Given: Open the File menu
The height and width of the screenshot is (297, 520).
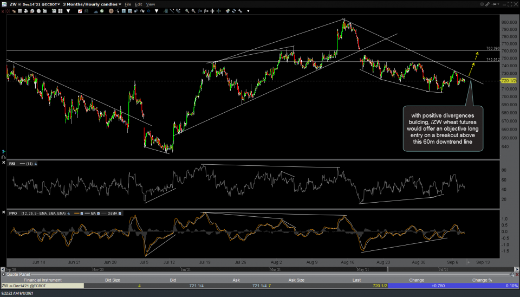Looking at the screenshot, I should coord(128,4).
